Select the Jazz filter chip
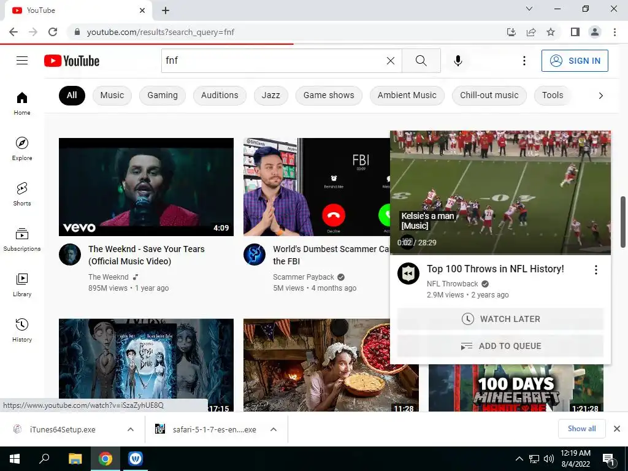The image size is (628, 471). (x=270, y=95)
